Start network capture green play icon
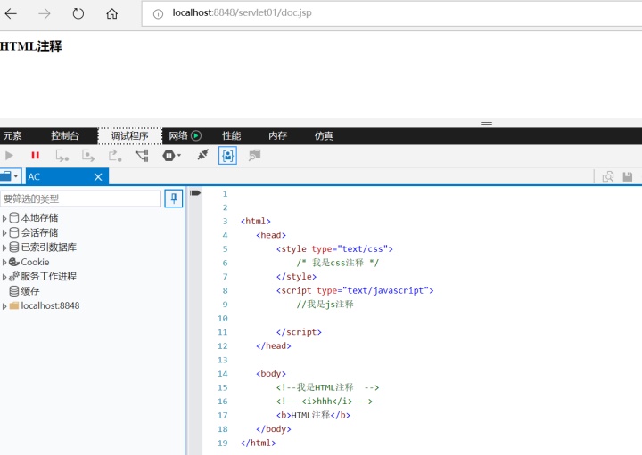Image resolution: width=642 pixels, height=455 pixels. 196,135
